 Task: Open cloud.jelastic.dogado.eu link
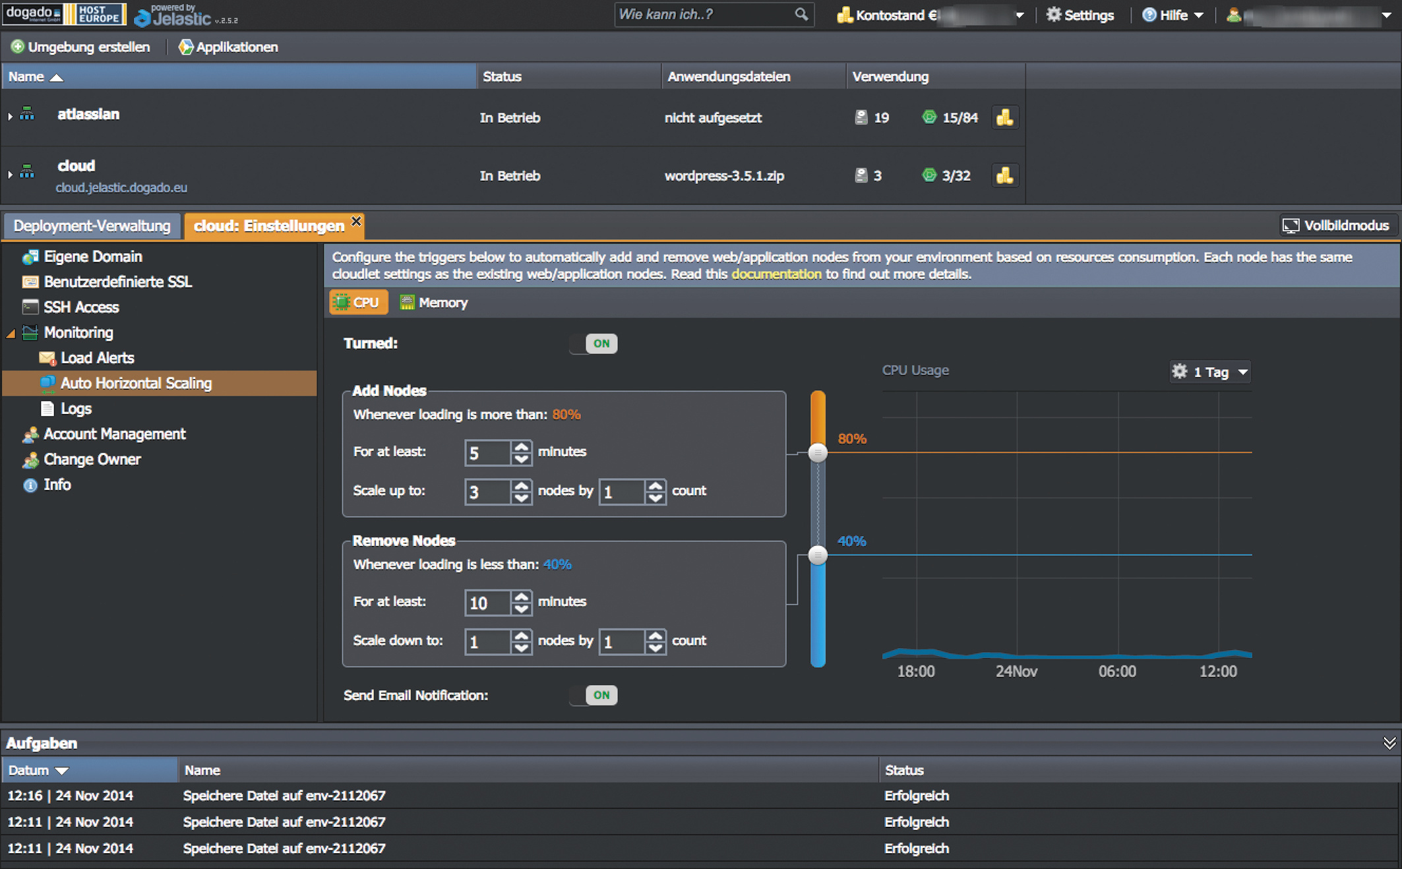click(x=121, y=188)
